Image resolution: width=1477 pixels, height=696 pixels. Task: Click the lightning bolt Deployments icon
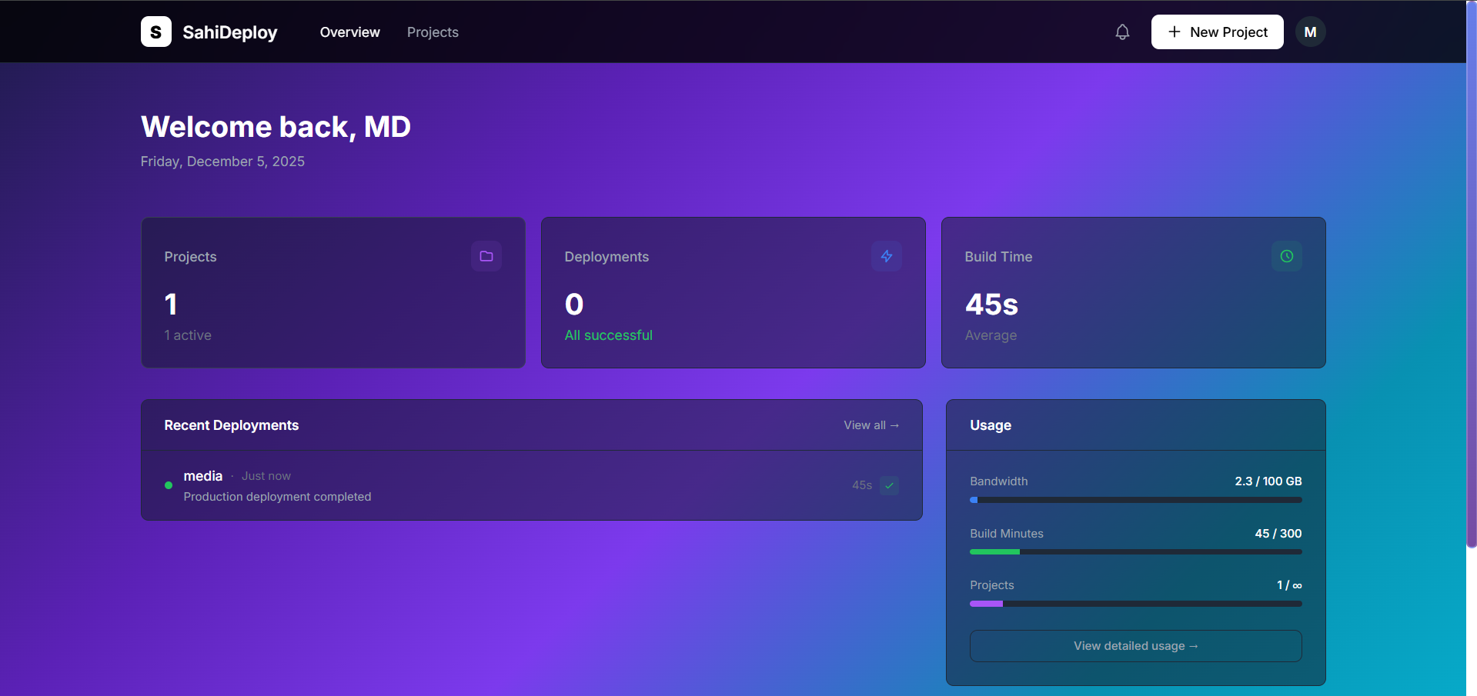pyautogui.click(x=887, y=256)
